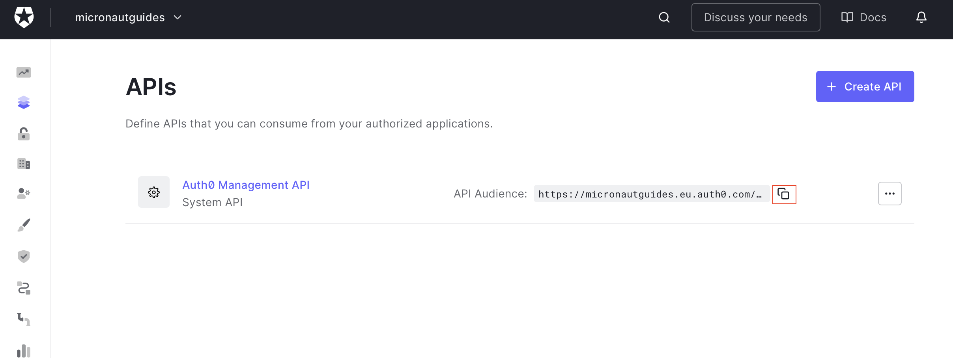Open the Activity sidebar icon
The height and width of the screenshot is (358, 953).
[x=24, y=72]
